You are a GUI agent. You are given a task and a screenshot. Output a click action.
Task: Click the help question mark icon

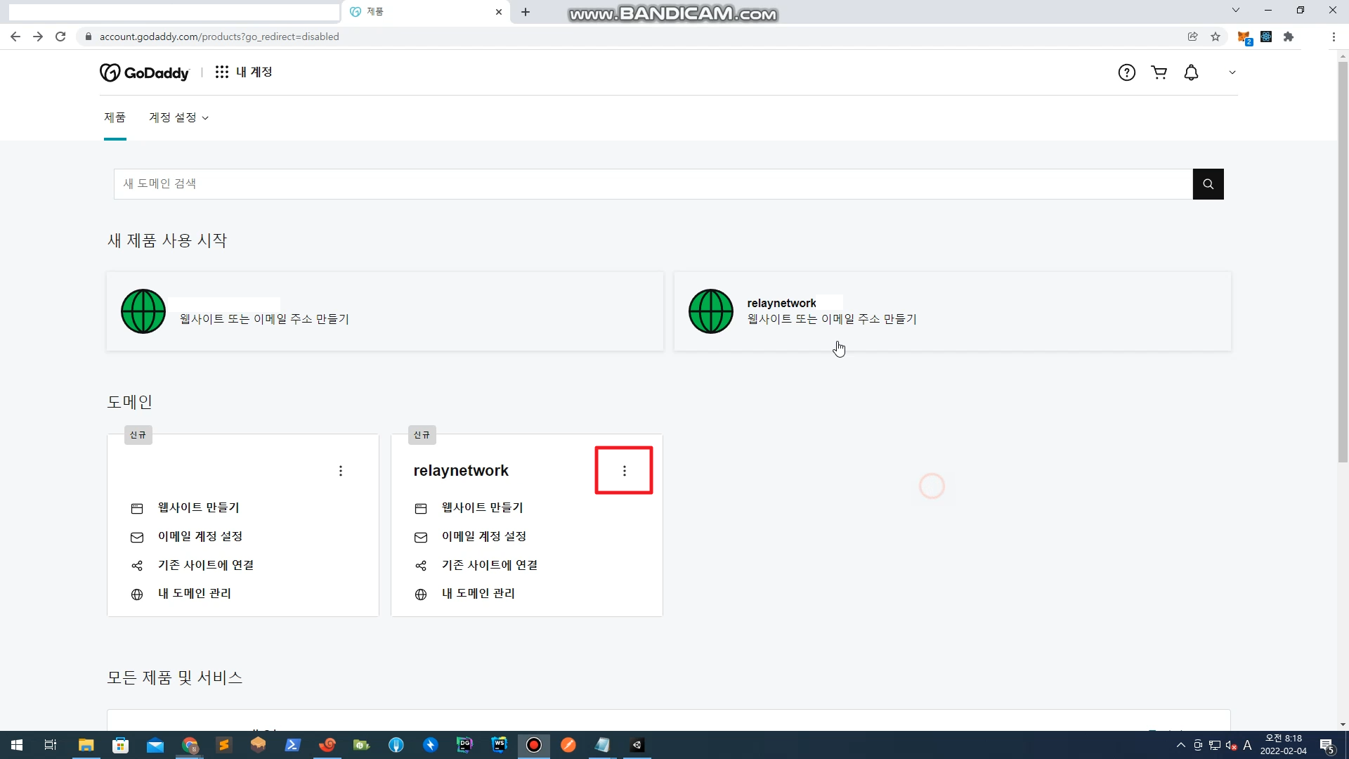1126,72
